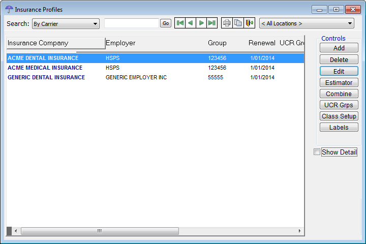Click the Employer column header
Viewport: 366px width, 244px height.
[120, 43]
